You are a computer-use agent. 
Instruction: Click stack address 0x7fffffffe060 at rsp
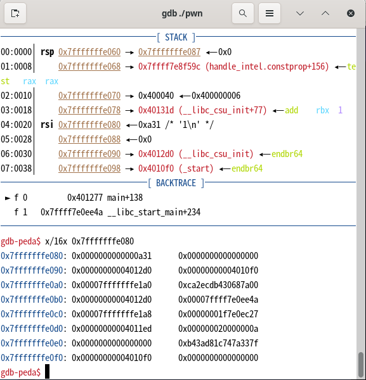pyautogui.click(x=89, y=52)
